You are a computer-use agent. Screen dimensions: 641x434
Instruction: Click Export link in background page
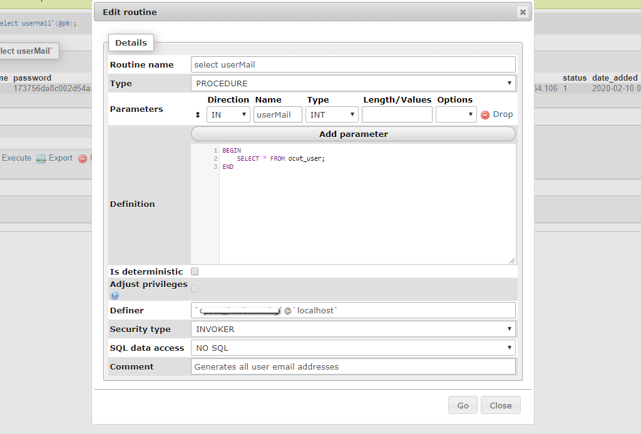61,158
